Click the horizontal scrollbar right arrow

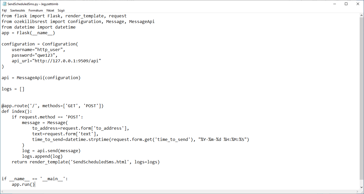coord(357,192)
